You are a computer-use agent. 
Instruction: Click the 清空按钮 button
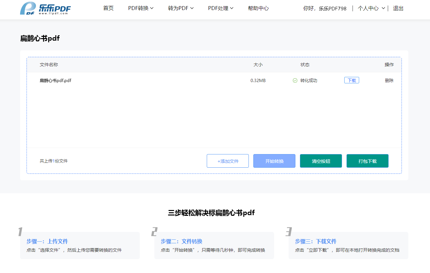point(321,161)
